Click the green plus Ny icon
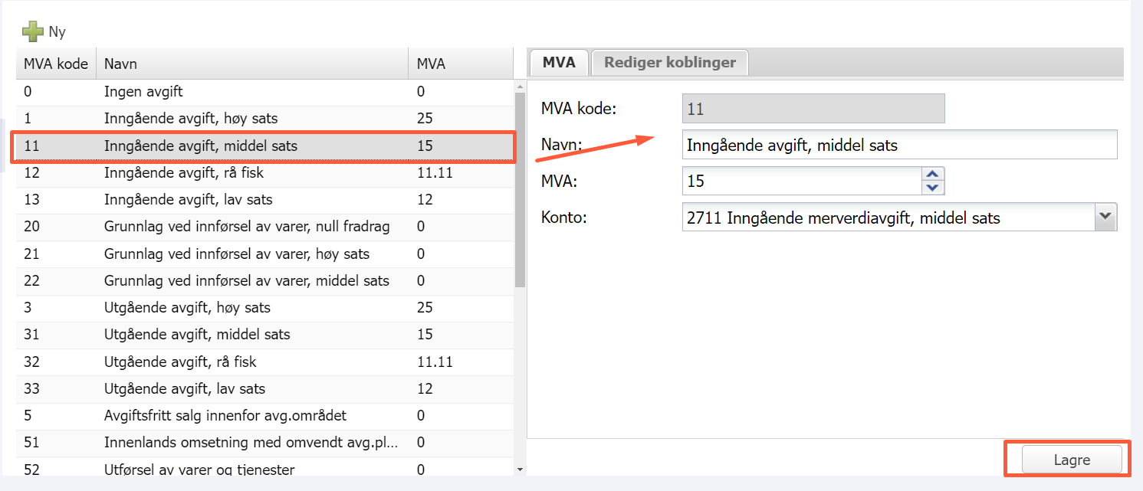Image resolution: width=1143 pixels, height=491 pixels. [33, 32]
